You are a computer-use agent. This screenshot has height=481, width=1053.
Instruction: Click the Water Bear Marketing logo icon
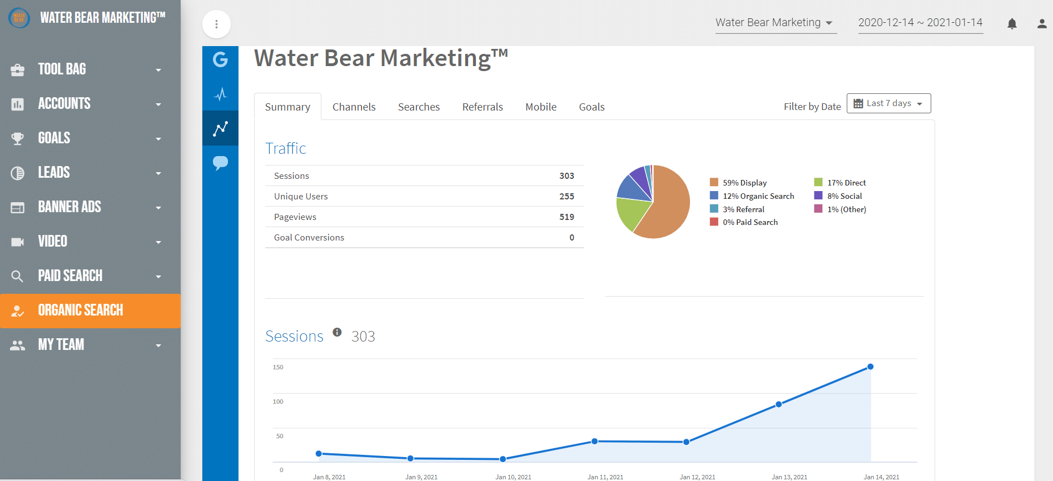pos(19,18)
